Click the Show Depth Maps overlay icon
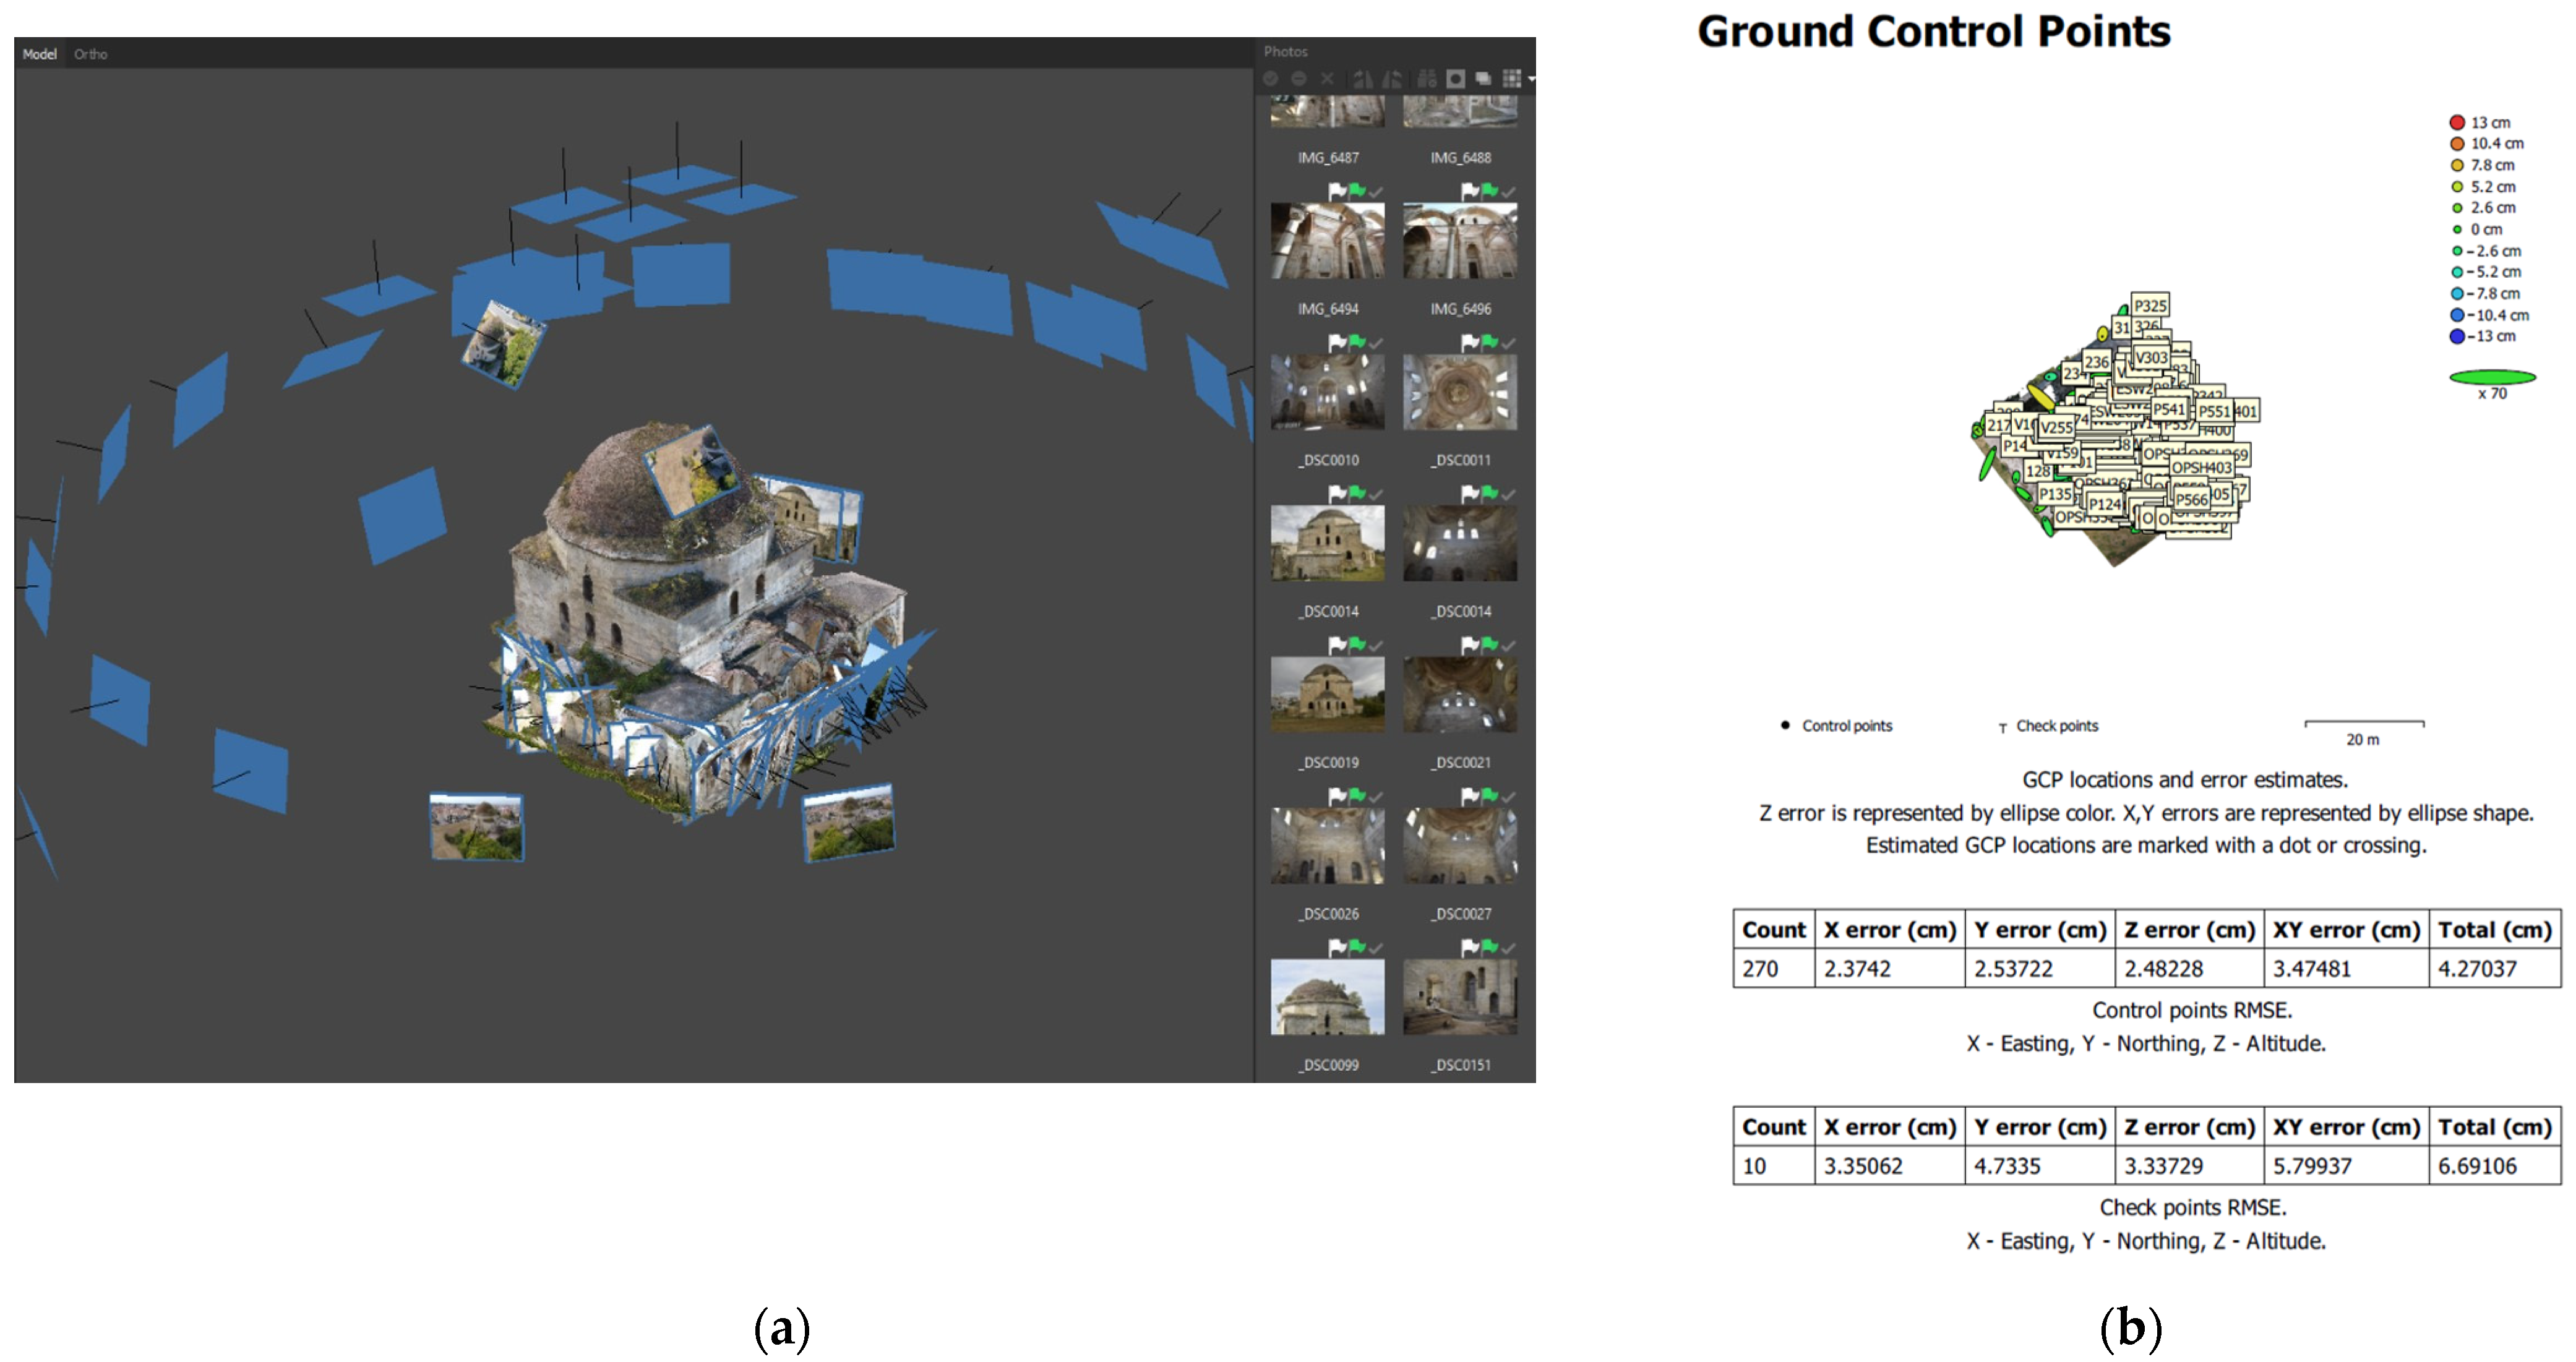 click(1484, 78)
